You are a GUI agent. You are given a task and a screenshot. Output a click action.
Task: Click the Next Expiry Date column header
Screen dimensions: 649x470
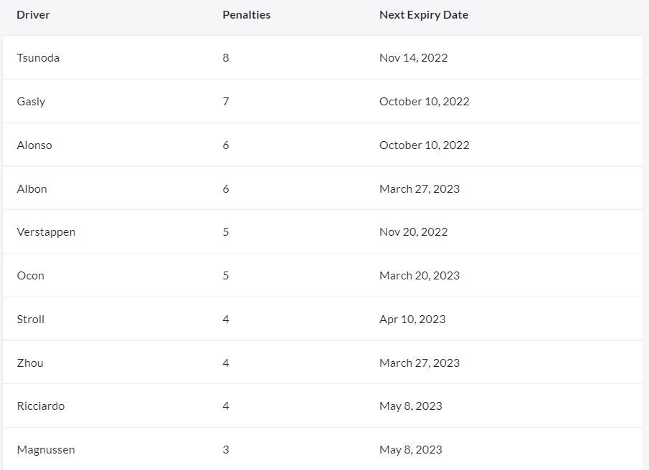click(x=424, y=15)
